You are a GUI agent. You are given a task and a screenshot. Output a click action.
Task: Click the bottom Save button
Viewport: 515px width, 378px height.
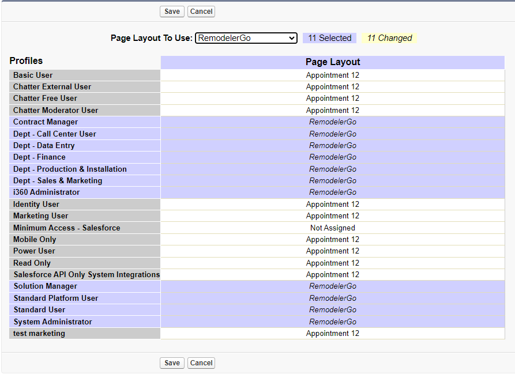(171, 362)
